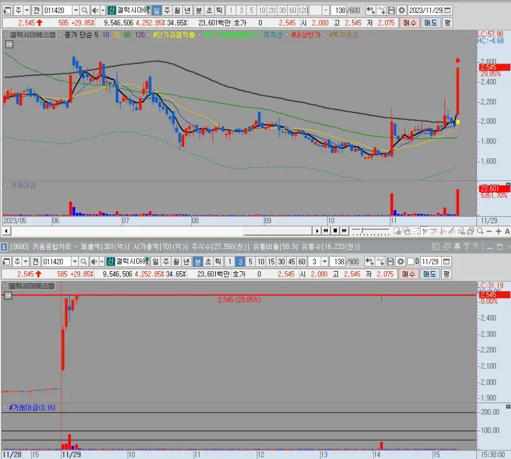Viewport: 511px width, 459px height.
Task: Click the play button below top chart
Action: coord(317,231)
